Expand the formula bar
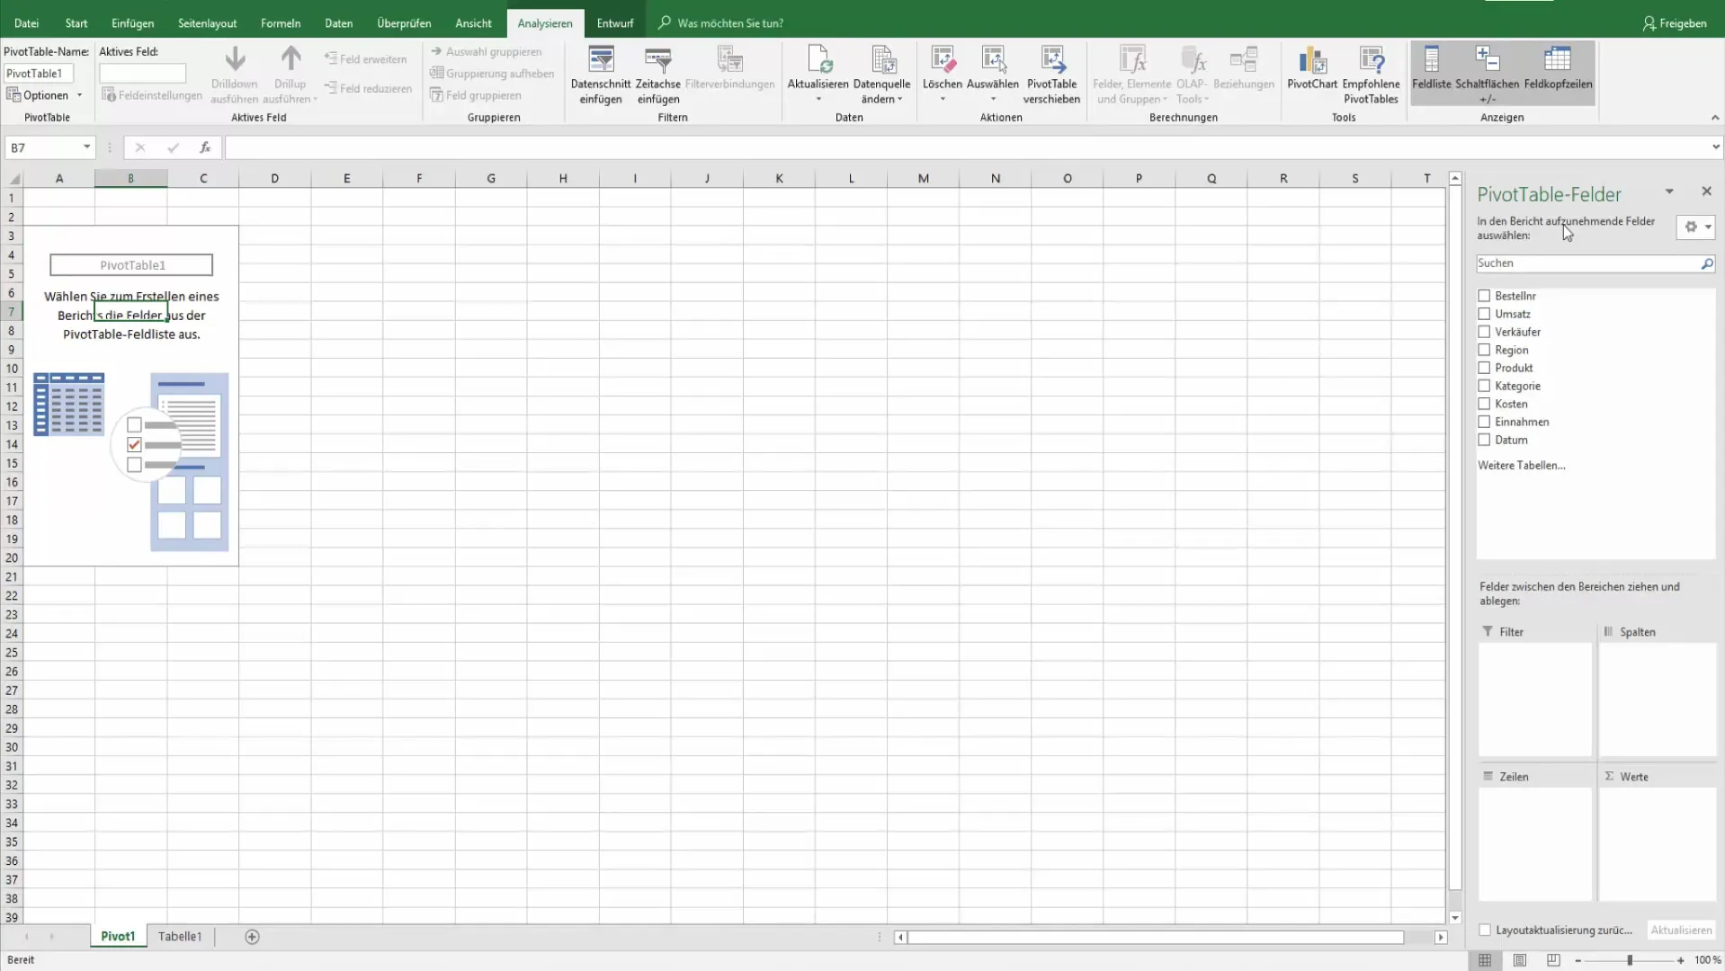Screen dimensions: 1725x971 [x=1715, y=147]
